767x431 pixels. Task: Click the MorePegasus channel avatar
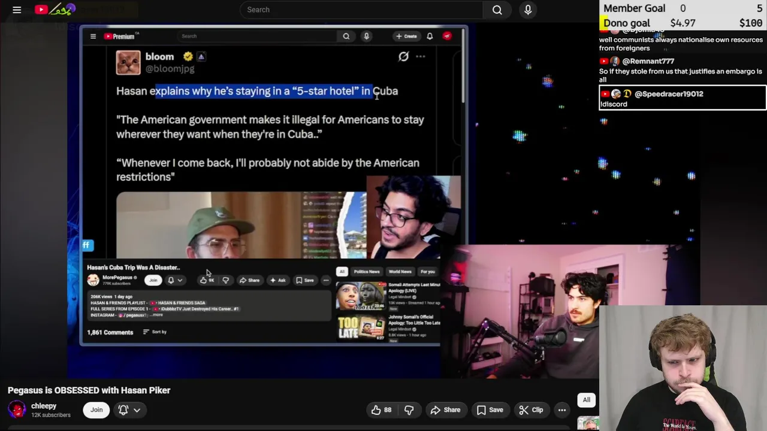point(93,280)
